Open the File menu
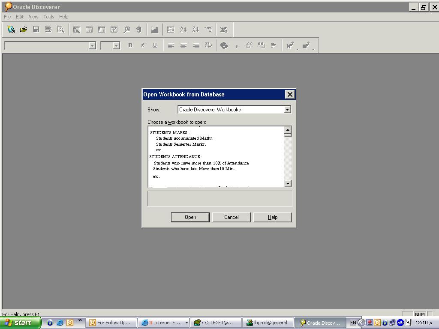The width and height of the screenshot is (439, 329). coord(7,17)
